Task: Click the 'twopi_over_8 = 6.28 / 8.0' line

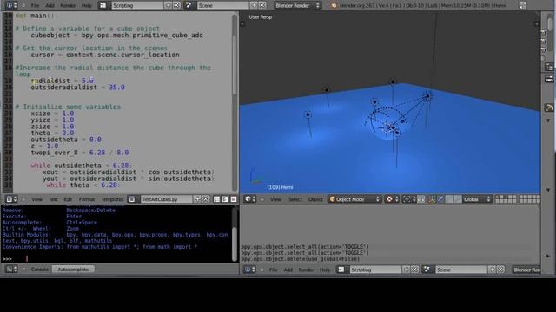Action: 80,153
